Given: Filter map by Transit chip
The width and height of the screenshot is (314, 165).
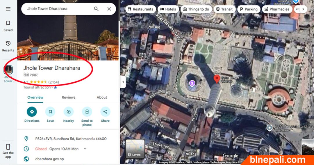Looking at the screenshot, I should (x=224, y=9).
